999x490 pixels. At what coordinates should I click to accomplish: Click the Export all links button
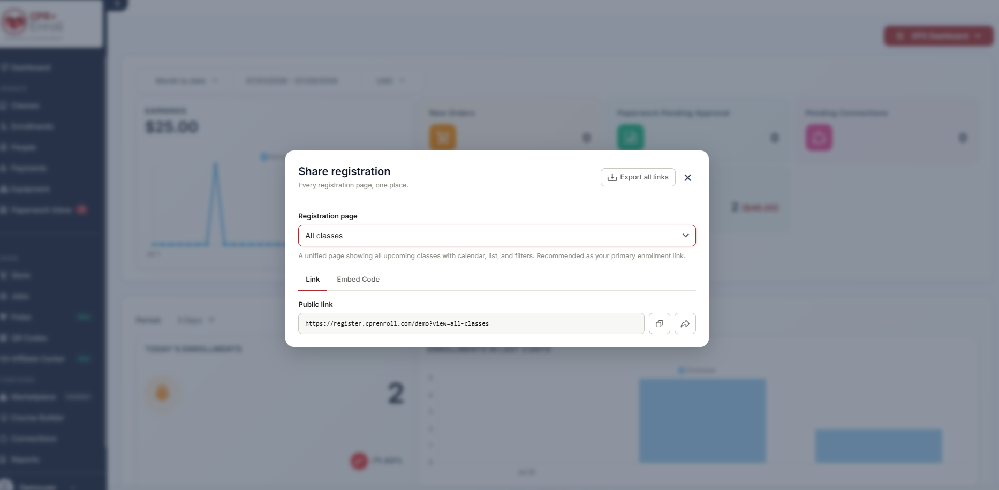point(638,177)
